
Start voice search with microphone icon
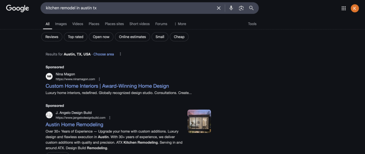coord(231,8)
